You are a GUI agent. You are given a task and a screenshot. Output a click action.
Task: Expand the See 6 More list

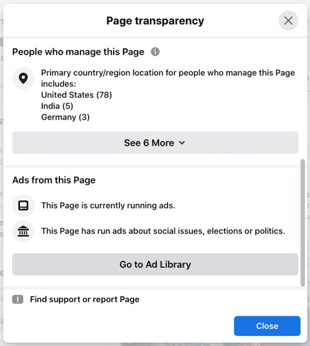155,143
